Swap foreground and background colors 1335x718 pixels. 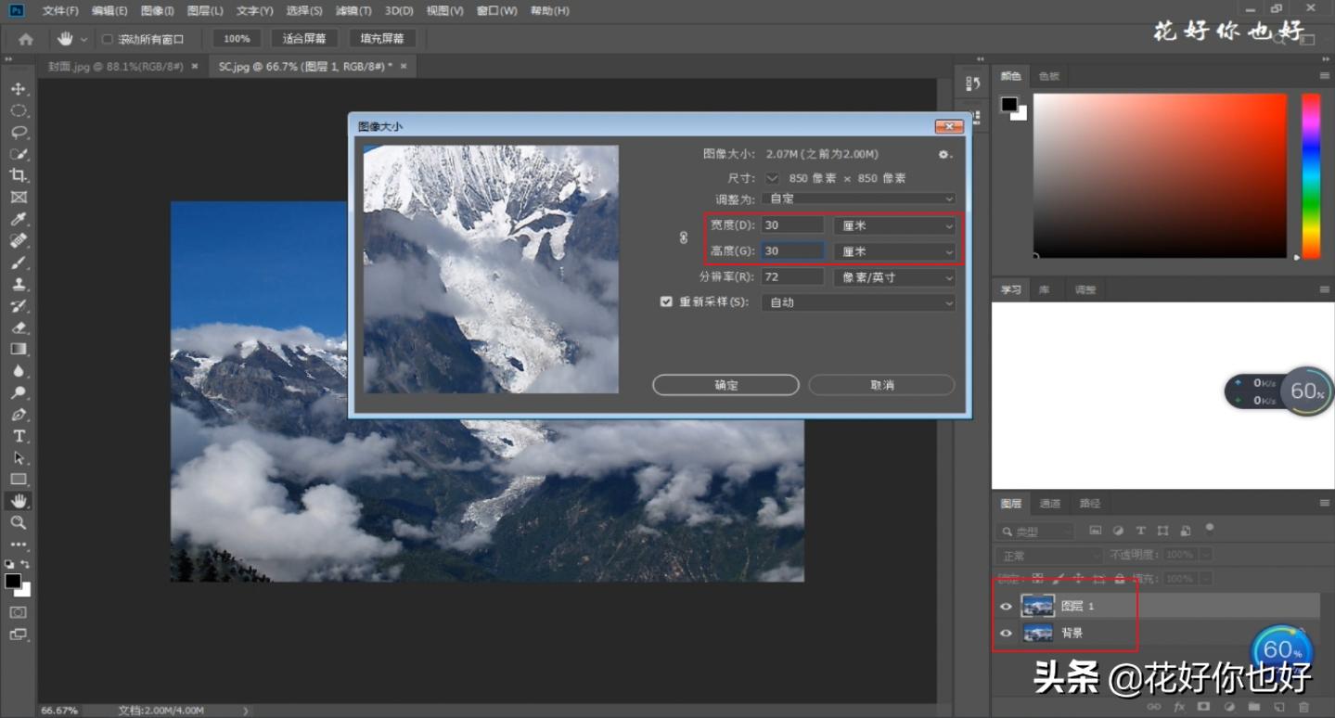[25, 564]
